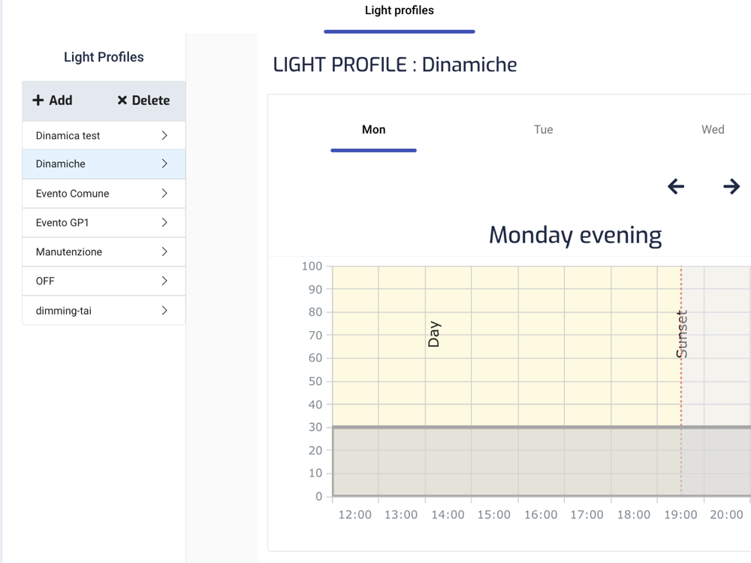Click the 19:00 time axis label
This screenshot has width=751, height=563.
tap(680, 515)
